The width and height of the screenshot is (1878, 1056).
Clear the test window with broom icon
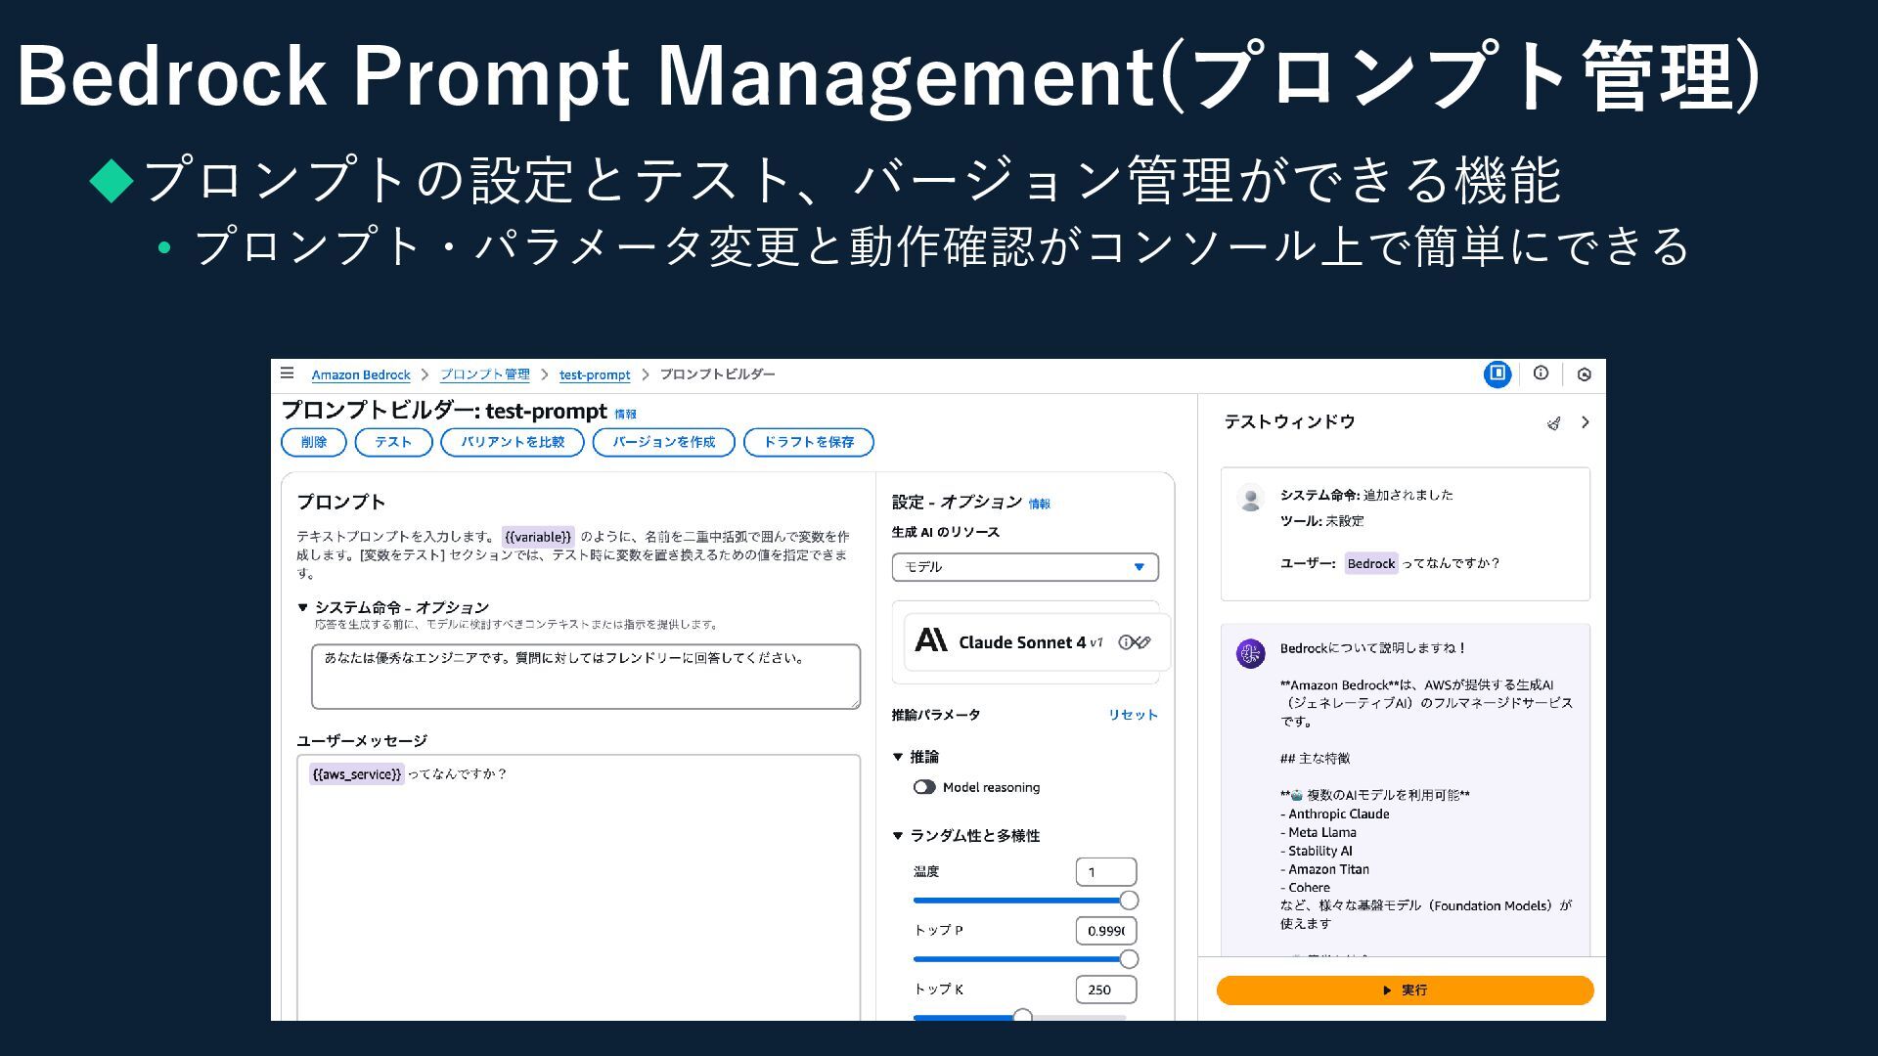coord(1553,422)
